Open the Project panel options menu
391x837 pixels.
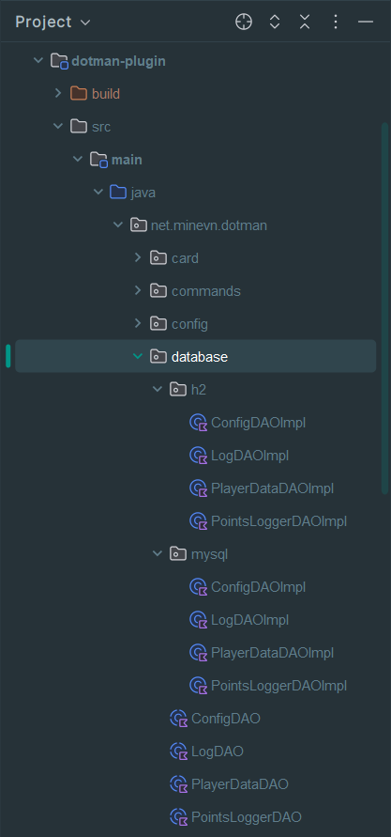pos(335,22)
